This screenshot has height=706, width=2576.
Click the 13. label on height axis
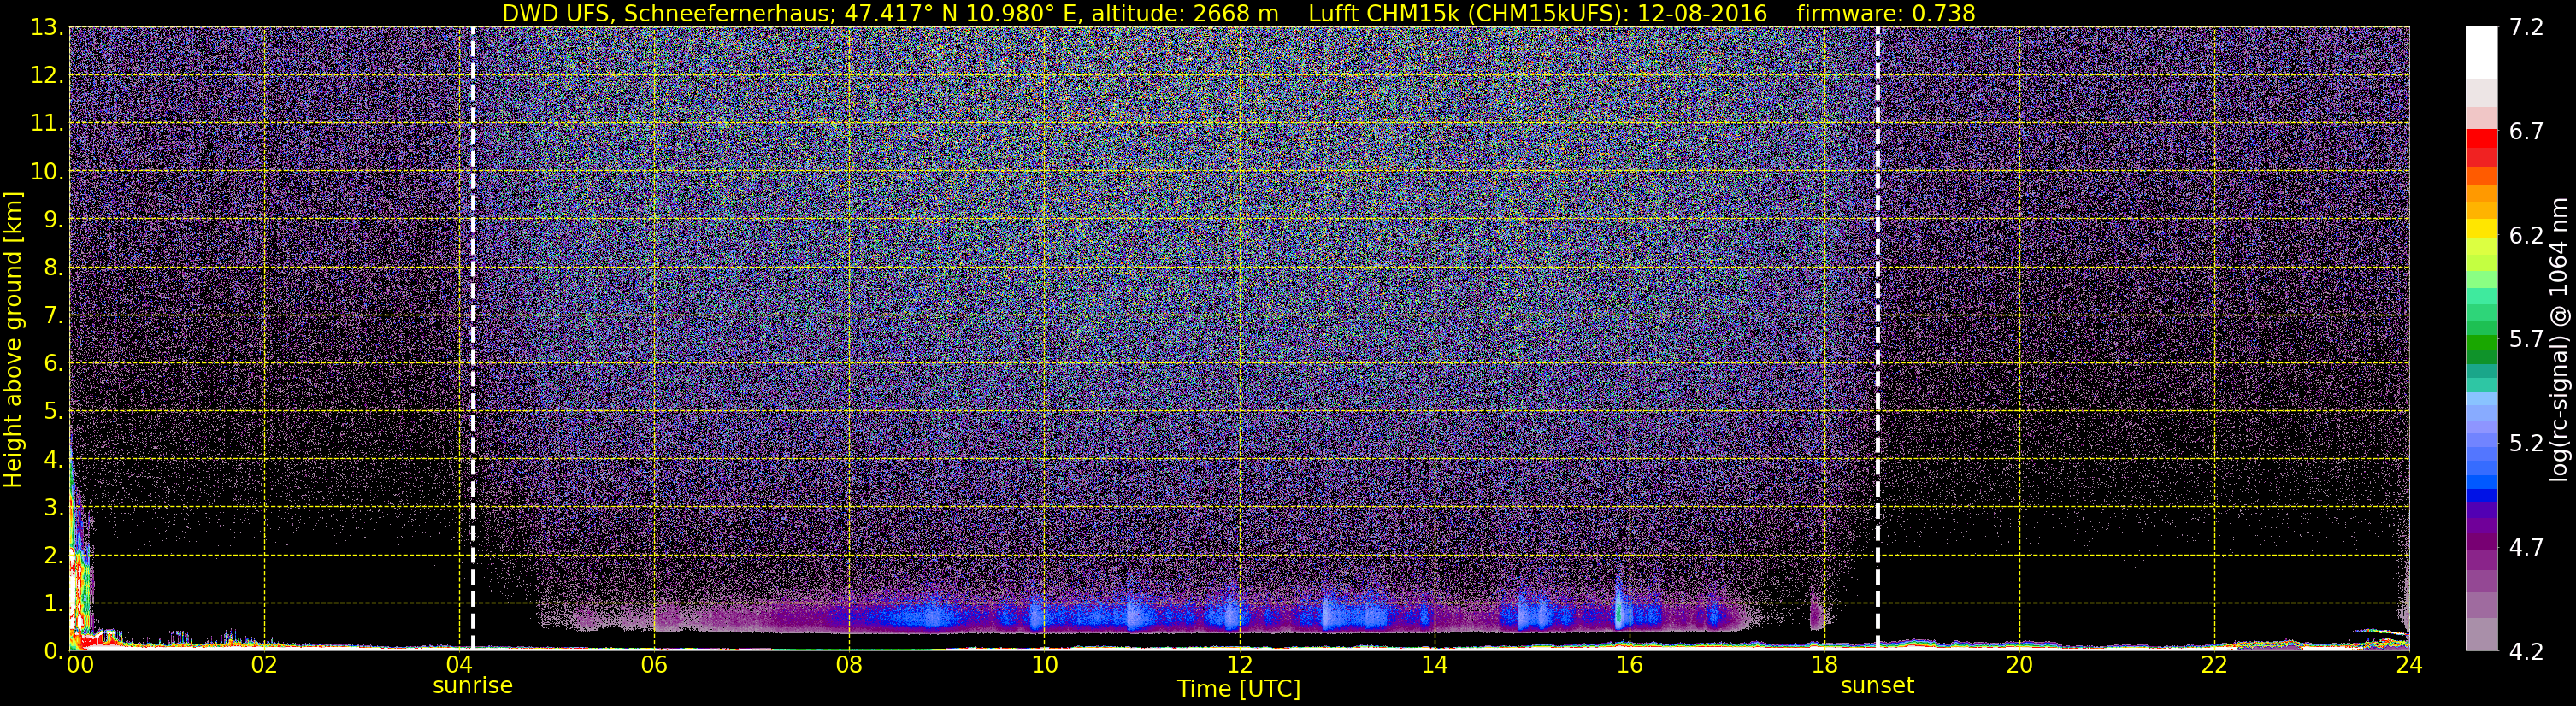tap(47, 28)
